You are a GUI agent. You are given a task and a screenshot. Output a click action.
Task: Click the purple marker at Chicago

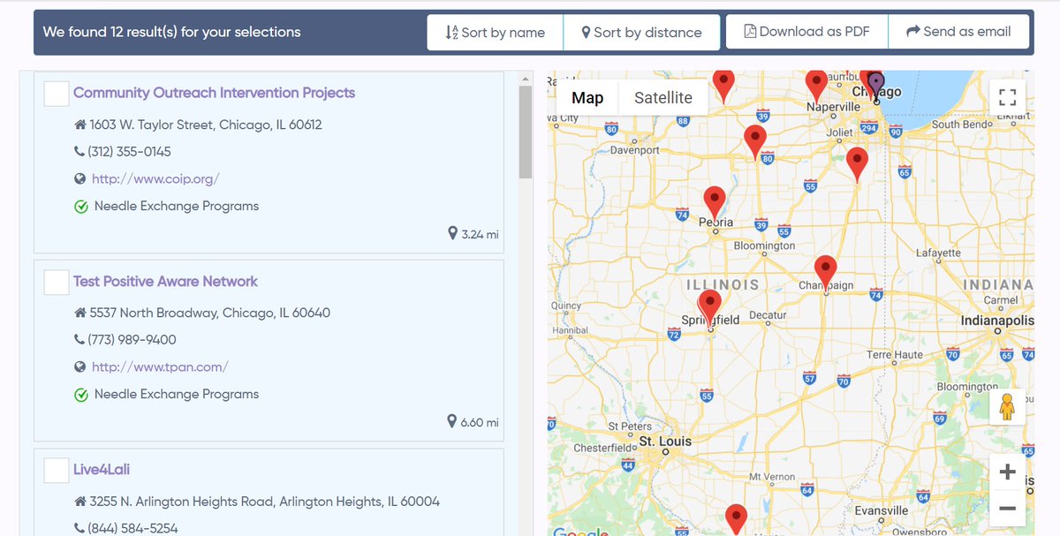pyautogui.click(x=875, y=87)
